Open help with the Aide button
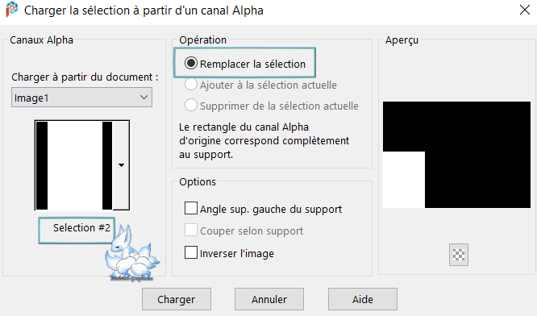The image size is (537, 316). tap(363, 299)
